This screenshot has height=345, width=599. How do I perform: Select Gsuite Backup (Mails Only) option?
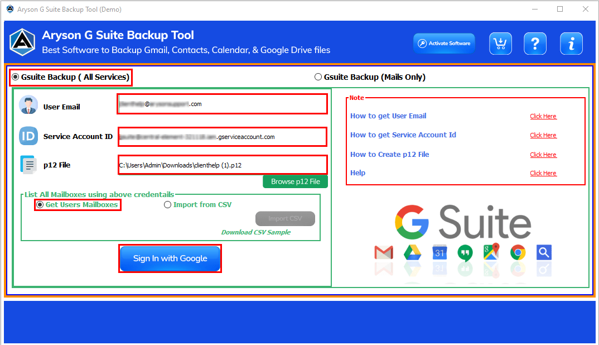pos(370,77)
